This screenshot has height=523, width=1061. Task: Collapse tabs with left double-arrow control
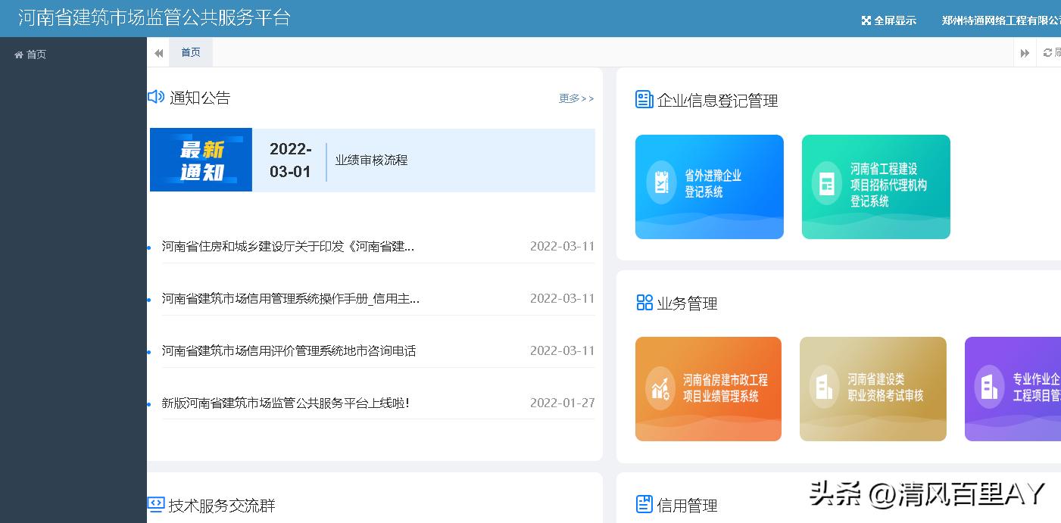158,53
